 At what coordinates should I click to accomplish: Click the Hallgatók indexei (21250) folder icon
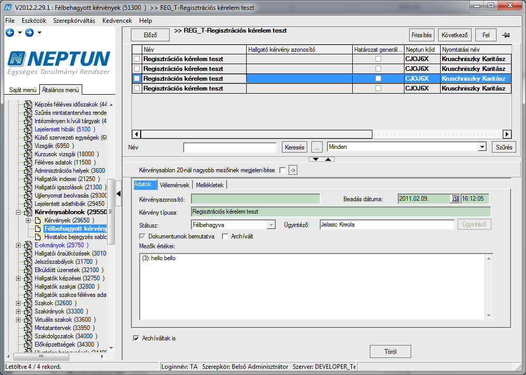click(x=28, y=179)
